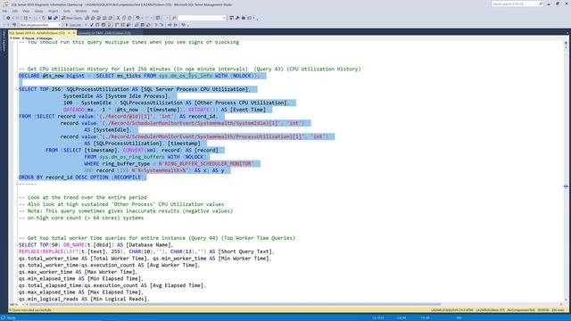Select Results to Grid option
This screenshot has height=321, width=571.
[142, 25]
